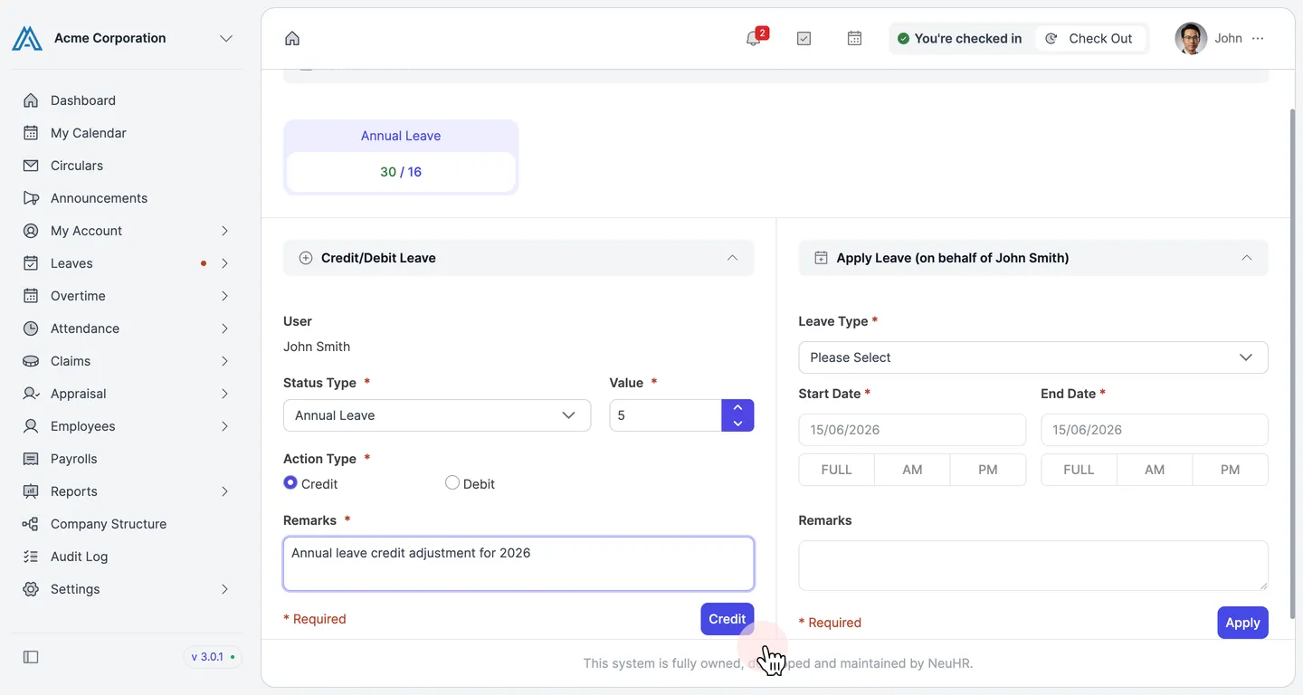Click the Circulars envelope icon
Viewport: 1303px width, 695px height.
[x=31, y=166]
